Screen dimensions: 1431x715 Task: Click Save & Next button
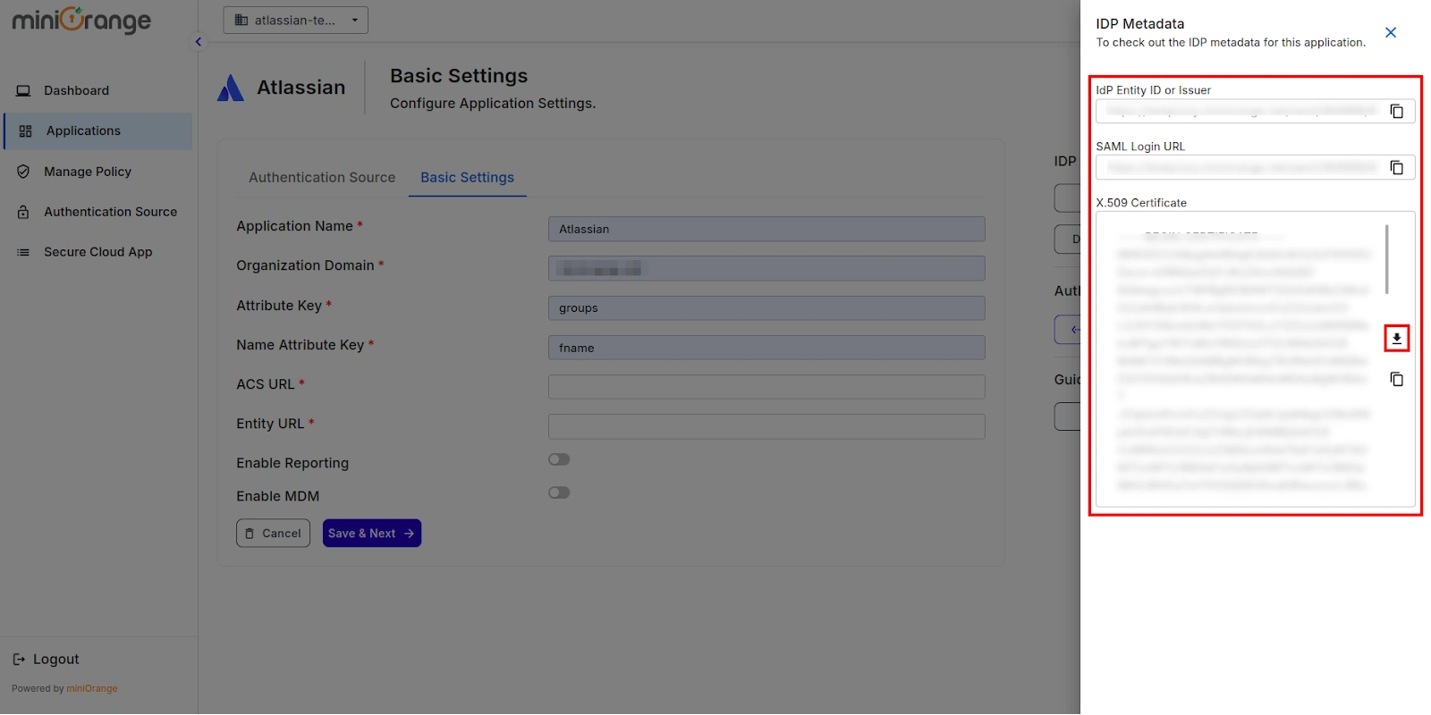(x=371, y=534)
